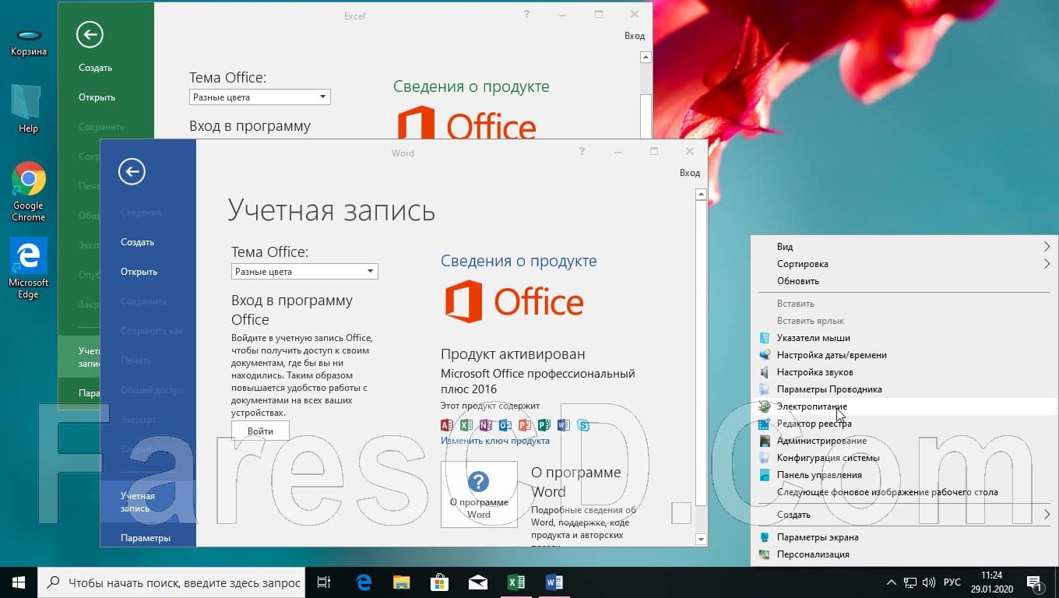Open Microsoft Store from the taskbar
Screen dimensions: 1059x598
439,582
